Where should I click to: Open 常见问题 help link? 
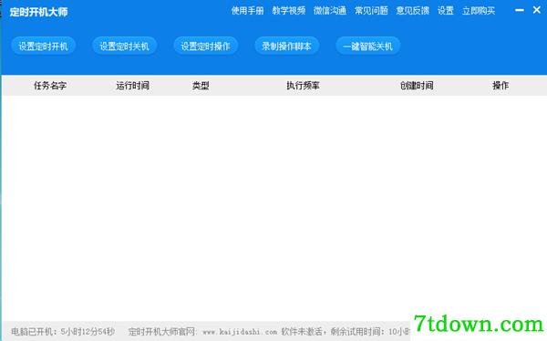click(371, 11)
